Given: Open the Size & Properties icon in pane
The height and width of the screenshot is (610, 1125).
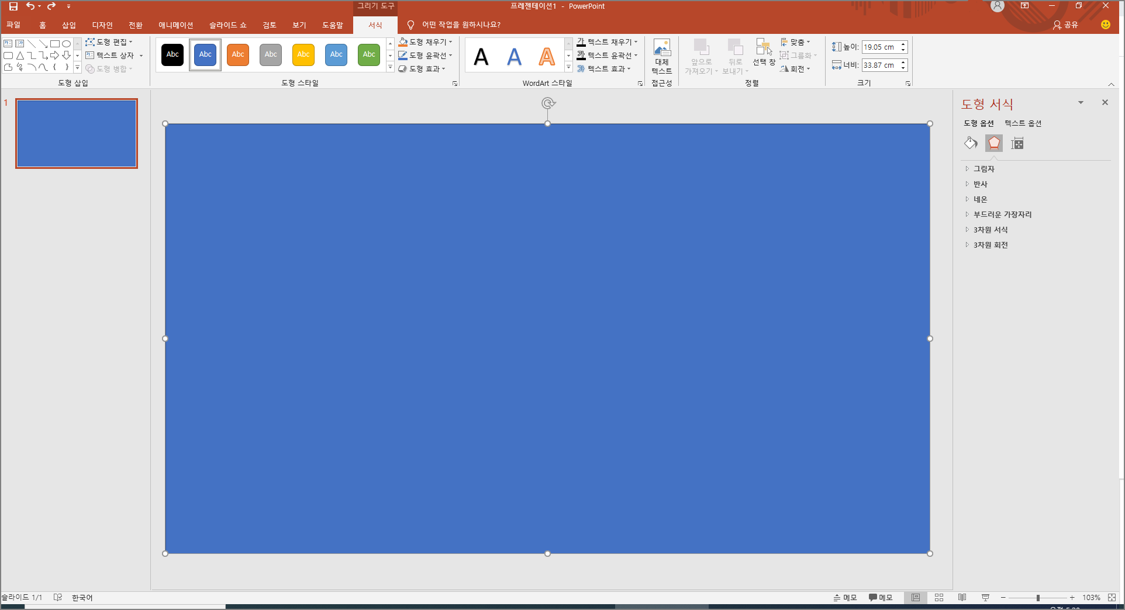Looking at the screenshot, I should [1017, 143].
